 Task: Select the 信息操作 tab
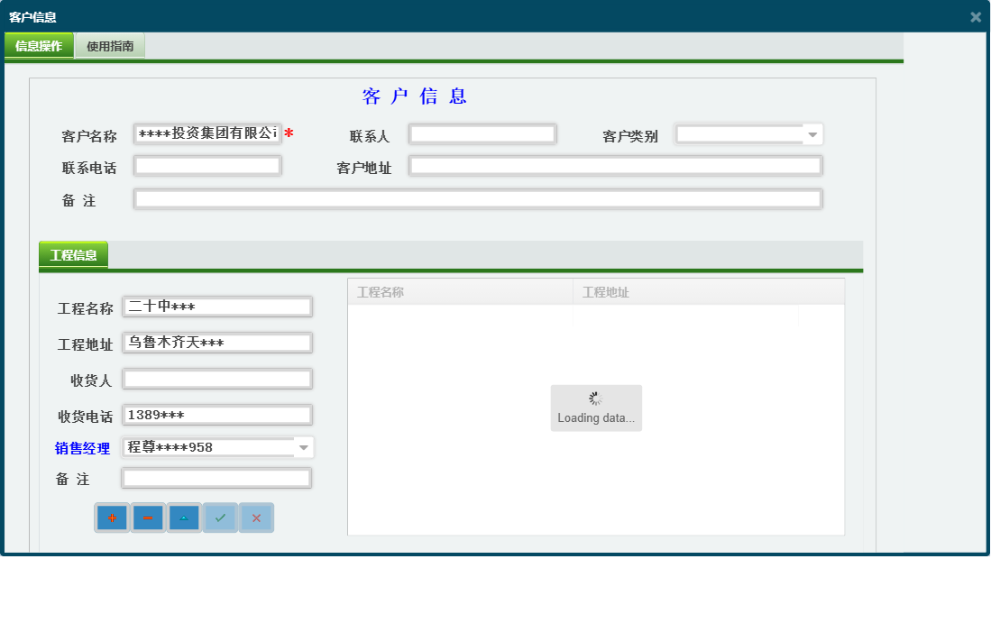pyautogui.click(x=39, y=43)
